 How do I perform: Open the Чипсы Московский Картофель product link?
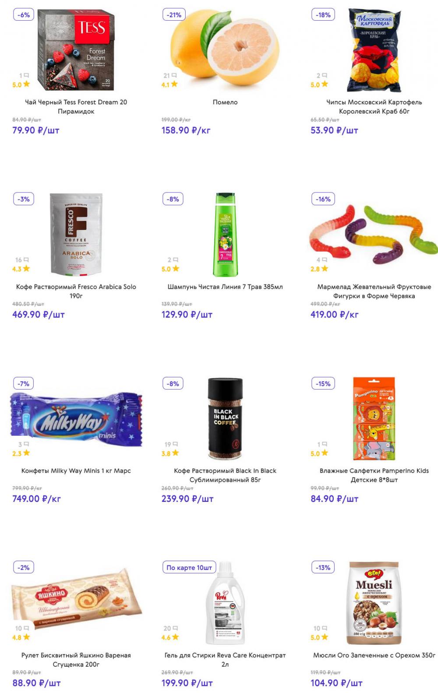tap(374, 107)
